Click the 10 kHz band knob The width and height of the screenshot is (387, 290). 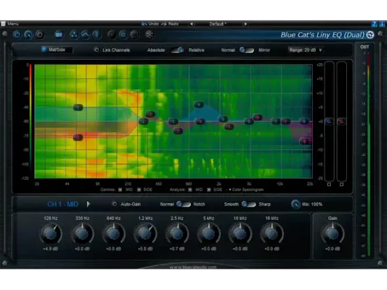pyautogui.click(x=240, y=233)
